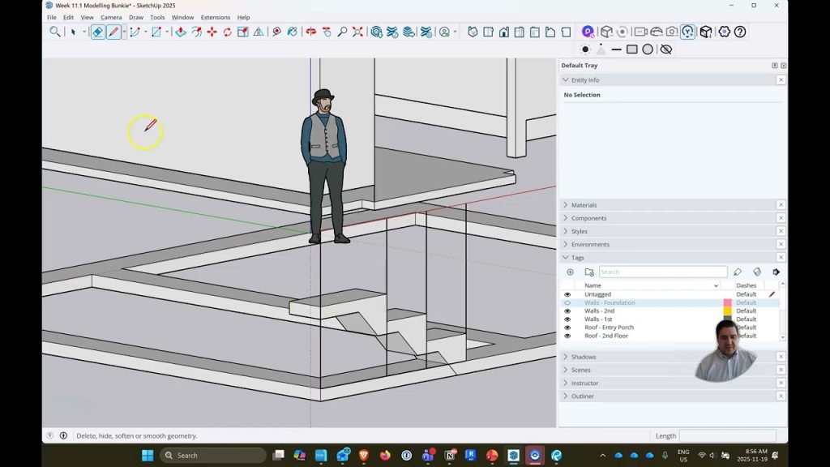Open the Extensions menu
The width and height of the screenshot is (830, 467).
[215, 17]
